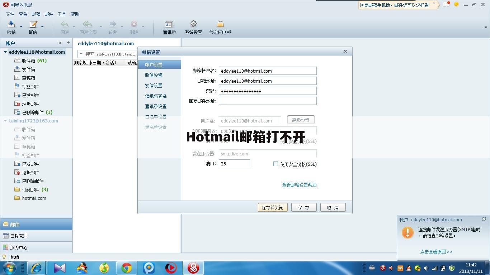Open the search box dropdown arrow
The height and width of the screenshot is (275, 490).
(81, 54)
